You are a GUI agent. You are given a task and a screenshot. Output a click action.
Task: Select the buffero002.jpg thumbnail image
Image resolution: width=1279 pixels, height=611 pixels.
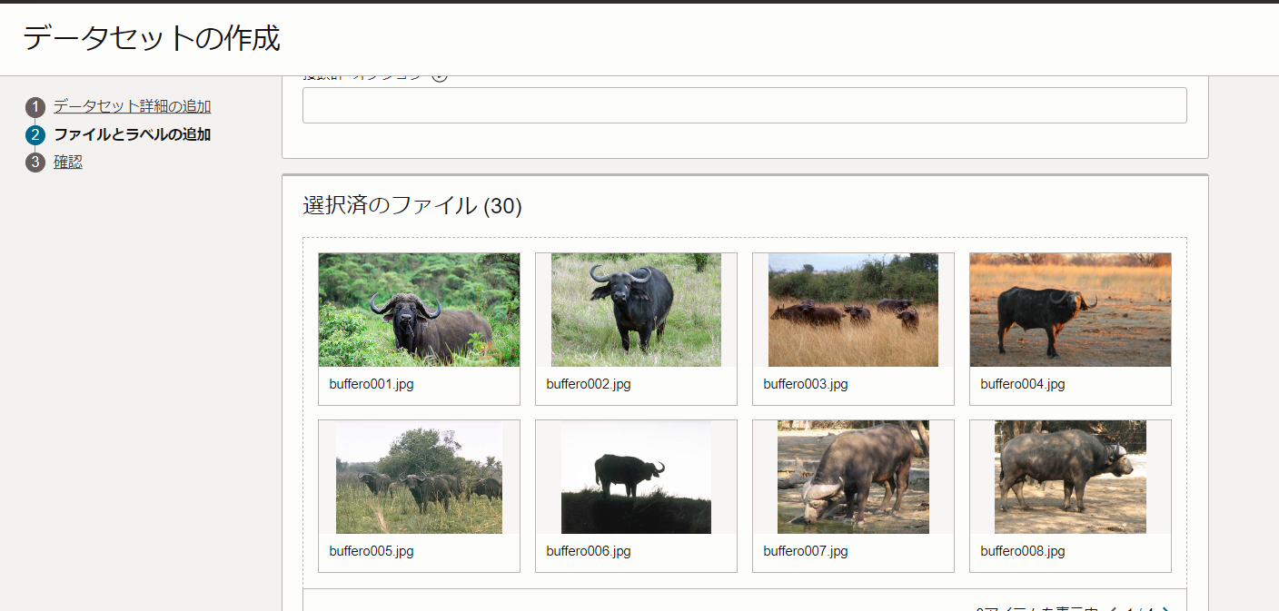pos(636,310)
